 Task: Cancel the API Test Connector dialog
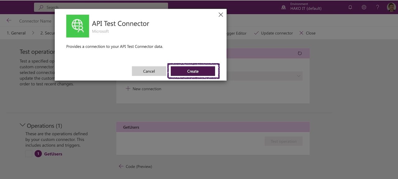[x=149, y=71]
